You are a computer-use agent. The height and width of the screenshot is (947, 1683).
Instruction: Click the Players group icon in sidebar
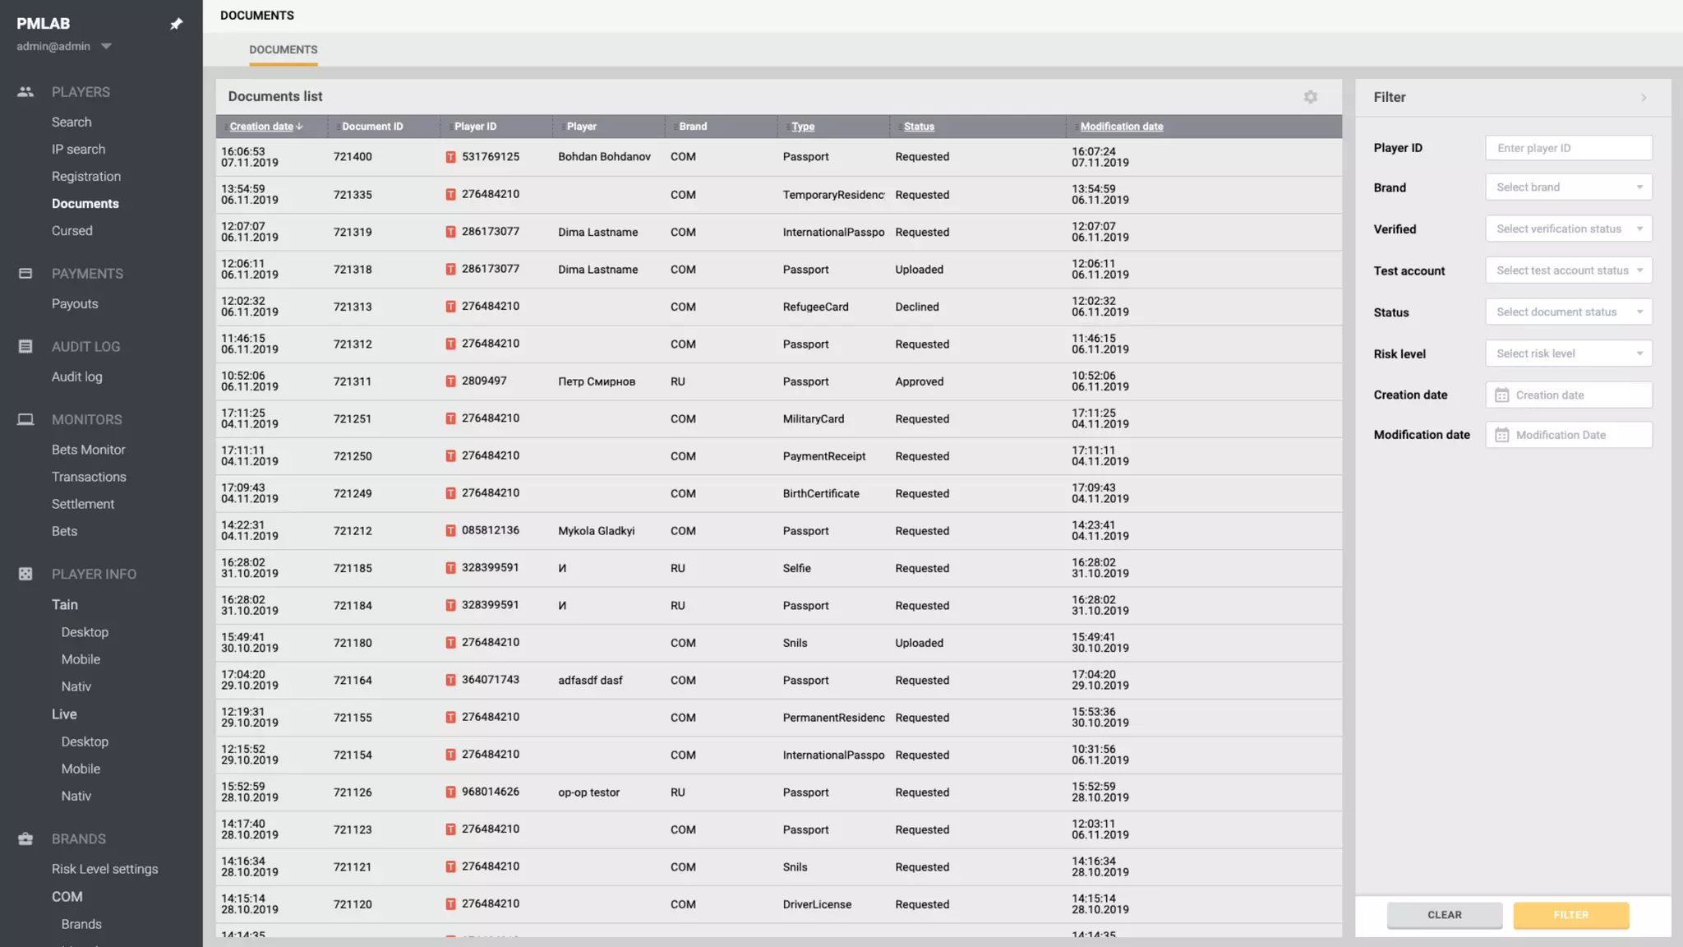coord(25,92)
